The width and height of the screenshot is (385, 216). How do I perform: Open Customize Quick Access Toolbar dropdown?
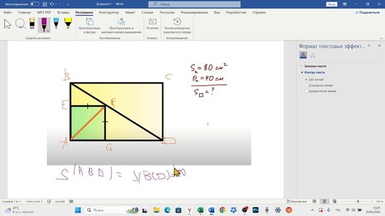[x=68, y=4]
